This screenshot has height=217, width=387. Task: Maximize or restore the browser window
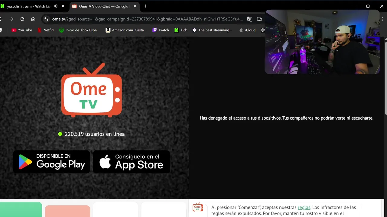click(x=368, y=6)
